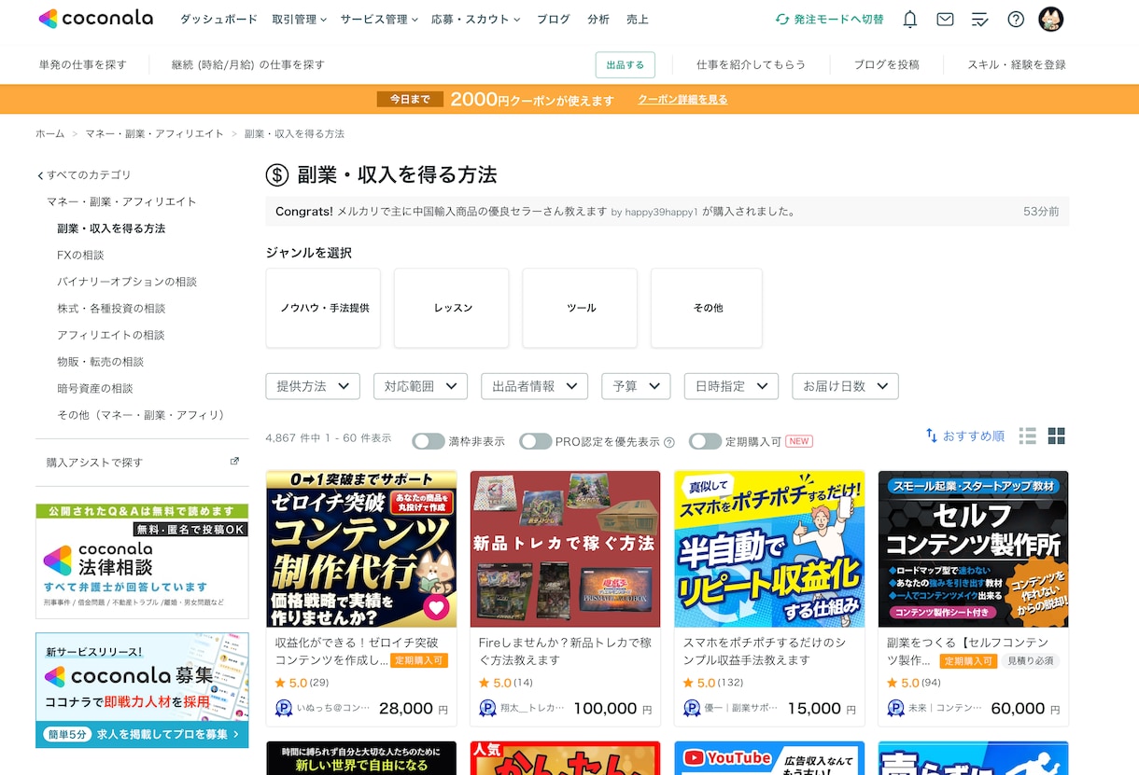Click the PRO認定 help question icon
The width and height of the screenshot is (1139, 775).
(668, 442)
